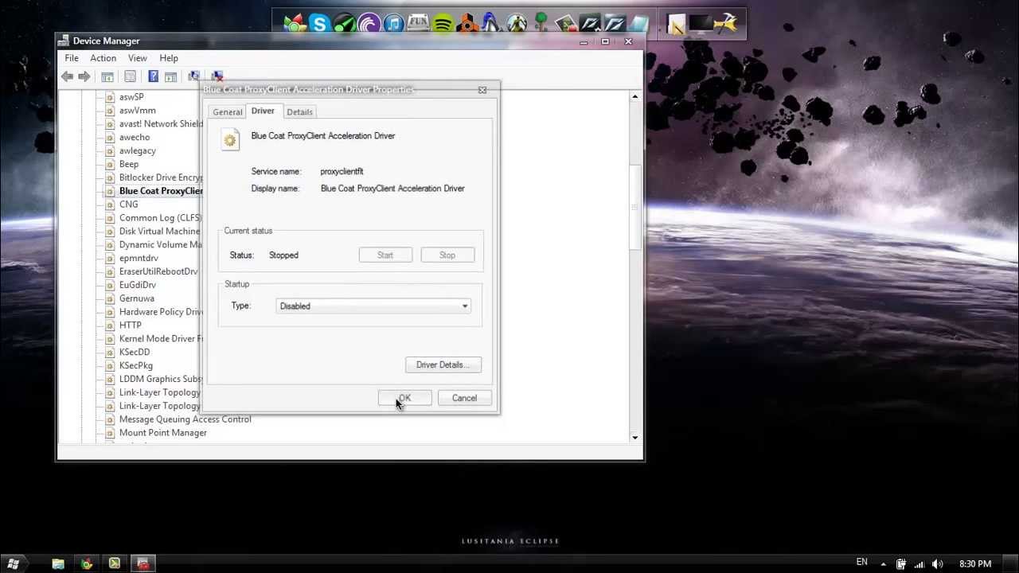Image resolution: width=1019 pixels, height=573 pixels.
Task: Click the Driver Details button
Action: 443,364
